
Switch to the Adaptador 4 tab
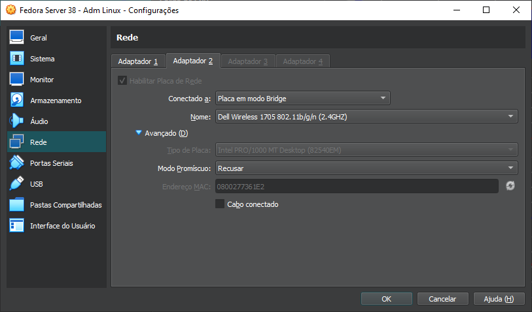point(302,61)
